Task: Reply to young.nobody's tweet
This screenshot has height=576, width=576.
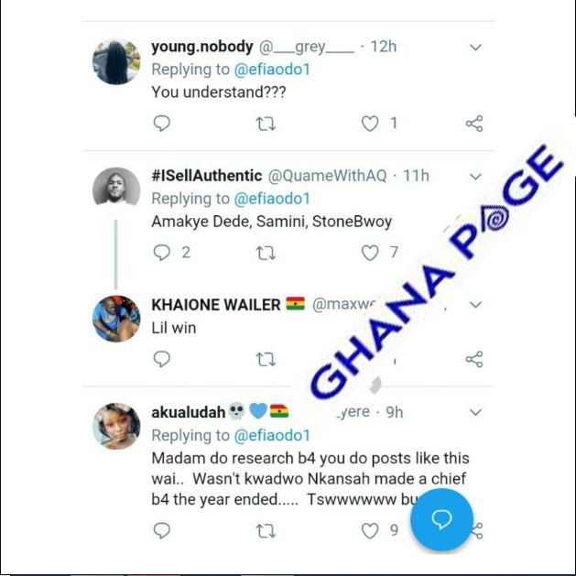Action: click(x=162, y=124)
